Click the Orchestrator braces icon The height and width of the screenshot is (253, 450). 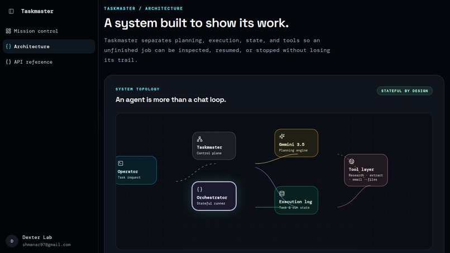(199, 189)
